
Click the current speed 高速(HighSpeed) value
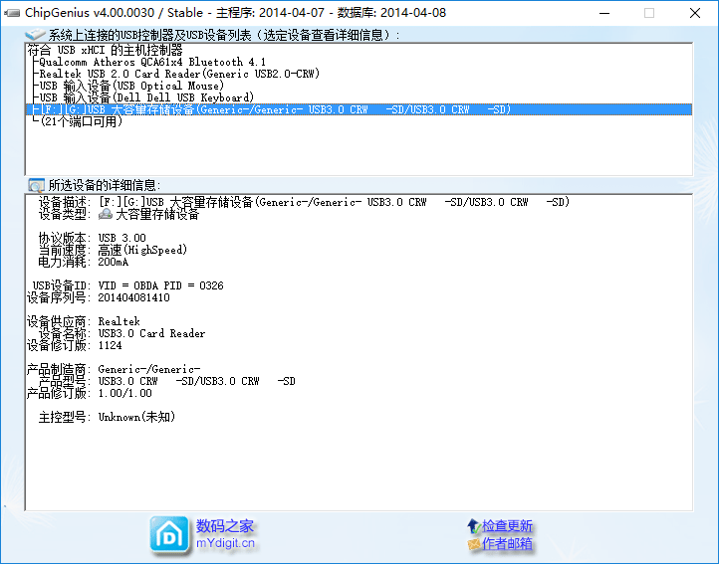[x=142, y=250]
